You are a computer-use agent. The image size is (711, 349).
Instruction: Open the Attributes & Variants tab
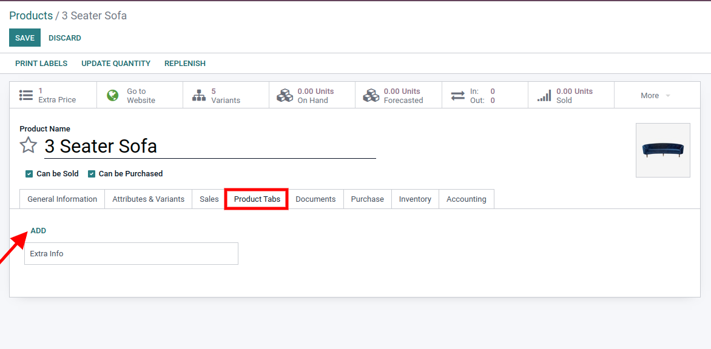point(148,199)
